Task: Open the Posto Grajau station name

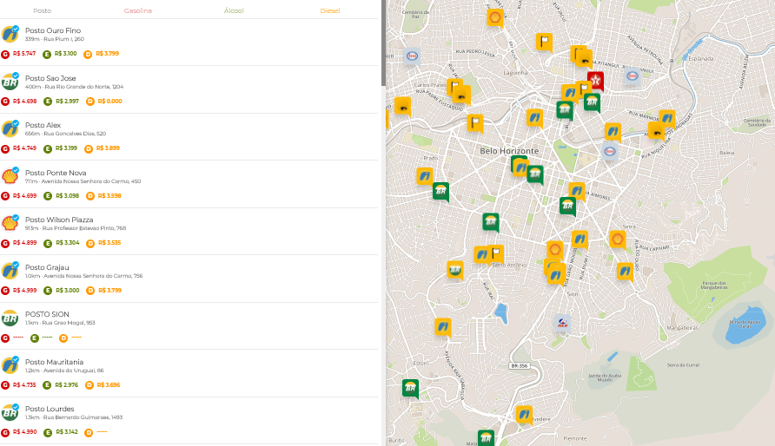Action: (x=47, y=267)
